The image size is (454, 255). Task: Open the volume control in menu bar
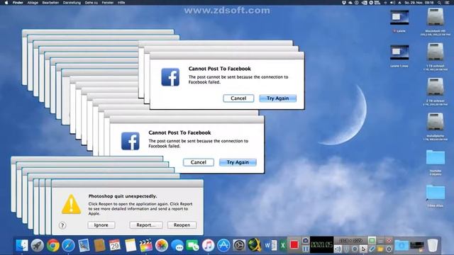pyautogui.click(x=392, y=3)
